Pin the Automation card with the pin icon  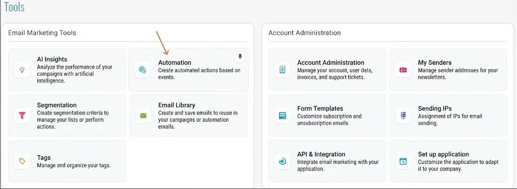point(240,57)
